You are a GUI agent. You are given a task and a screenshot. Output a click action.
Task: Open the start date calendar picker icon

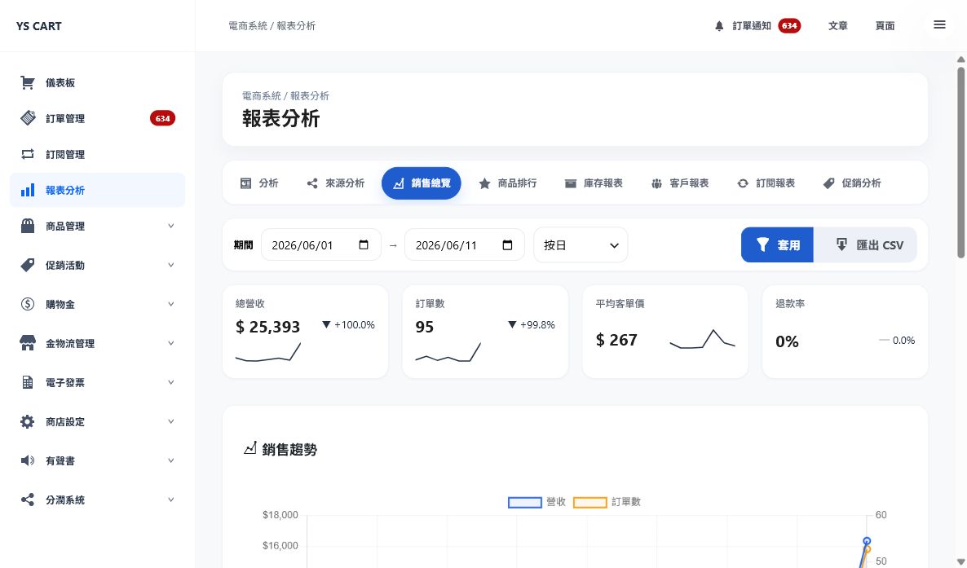pos(364,244)
